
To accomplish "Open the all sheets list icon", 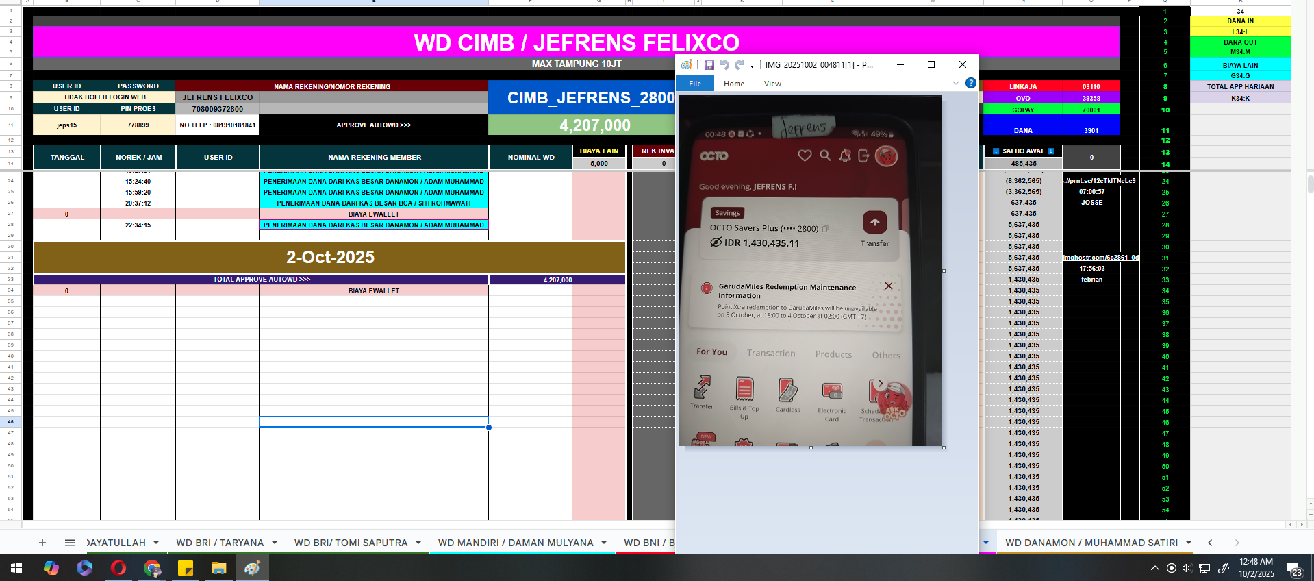I will (x=70, y=543).
